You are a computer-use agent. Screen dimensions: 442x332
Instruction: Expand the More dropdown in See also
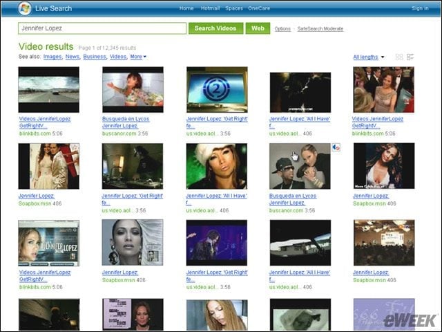138,57
